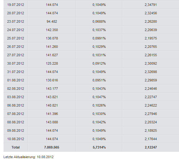Click the total volume 7.869.565
This screenshot has height=160, width=179.
click(52, 147)
